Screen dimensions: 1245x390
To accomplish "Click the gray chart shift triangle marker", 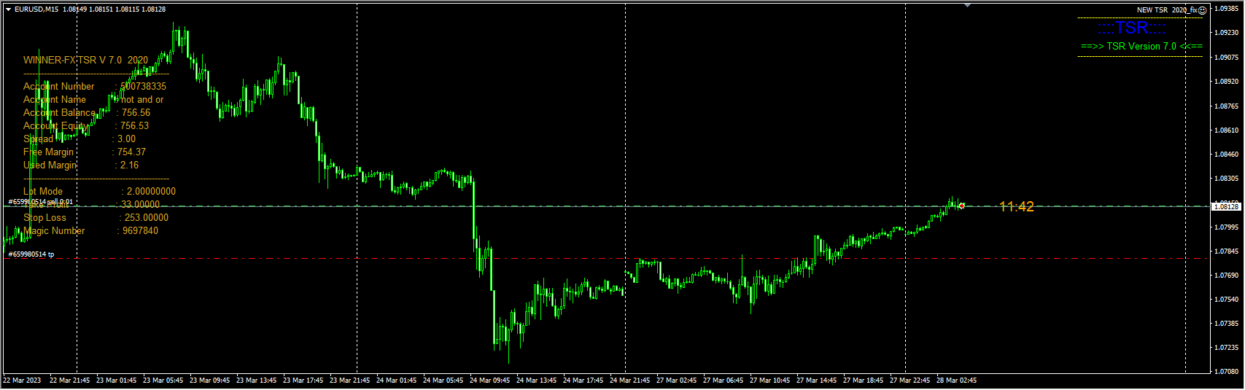I will pyautogui.click(x=967, y=5).
